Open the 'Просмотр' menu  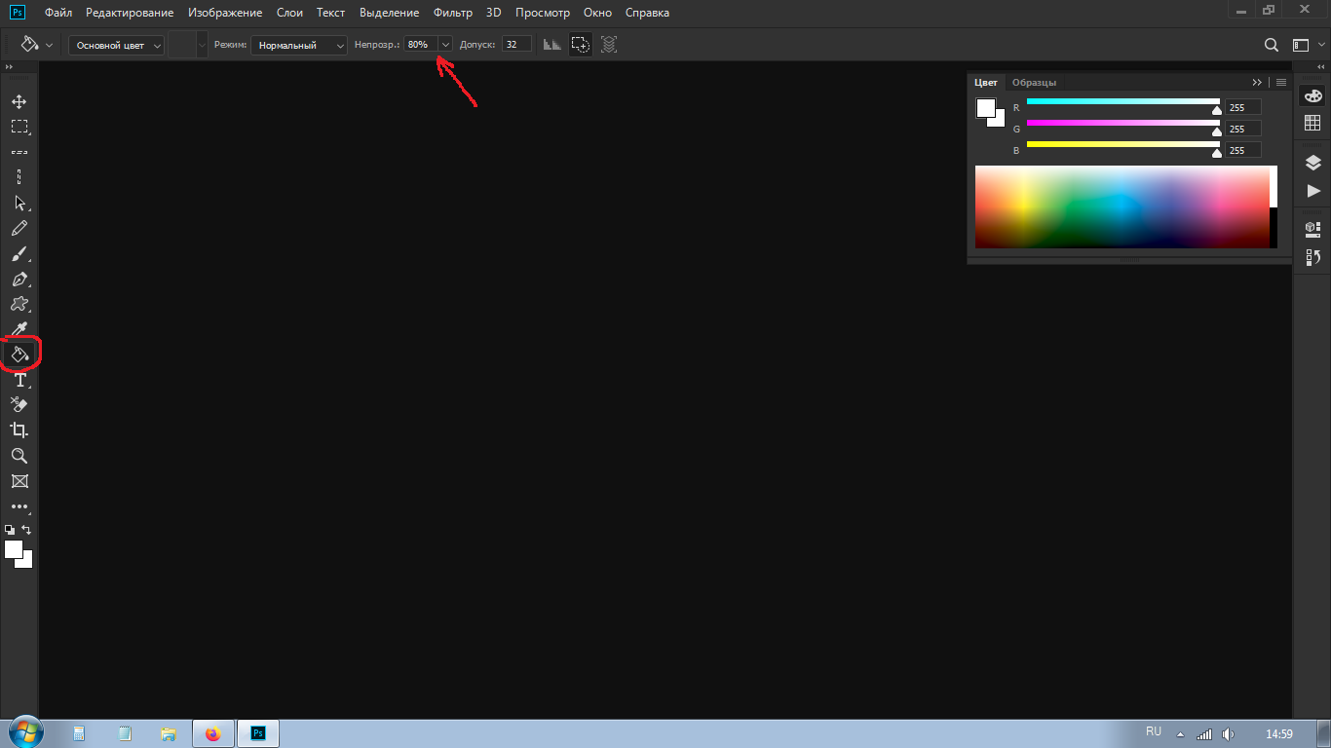tap(543, 13)
